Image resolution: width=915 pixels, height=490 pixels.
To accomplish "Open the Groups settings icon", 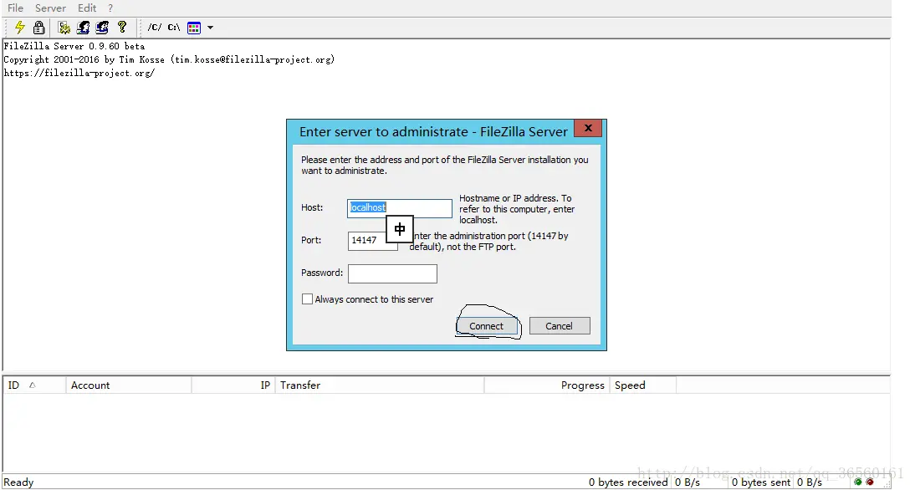I will (x=102, y=28).
